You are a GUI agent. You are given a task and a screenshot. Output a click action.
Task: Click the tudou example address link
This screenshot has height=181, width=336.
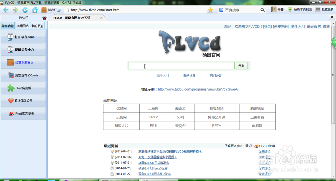(x=198, y=89)
